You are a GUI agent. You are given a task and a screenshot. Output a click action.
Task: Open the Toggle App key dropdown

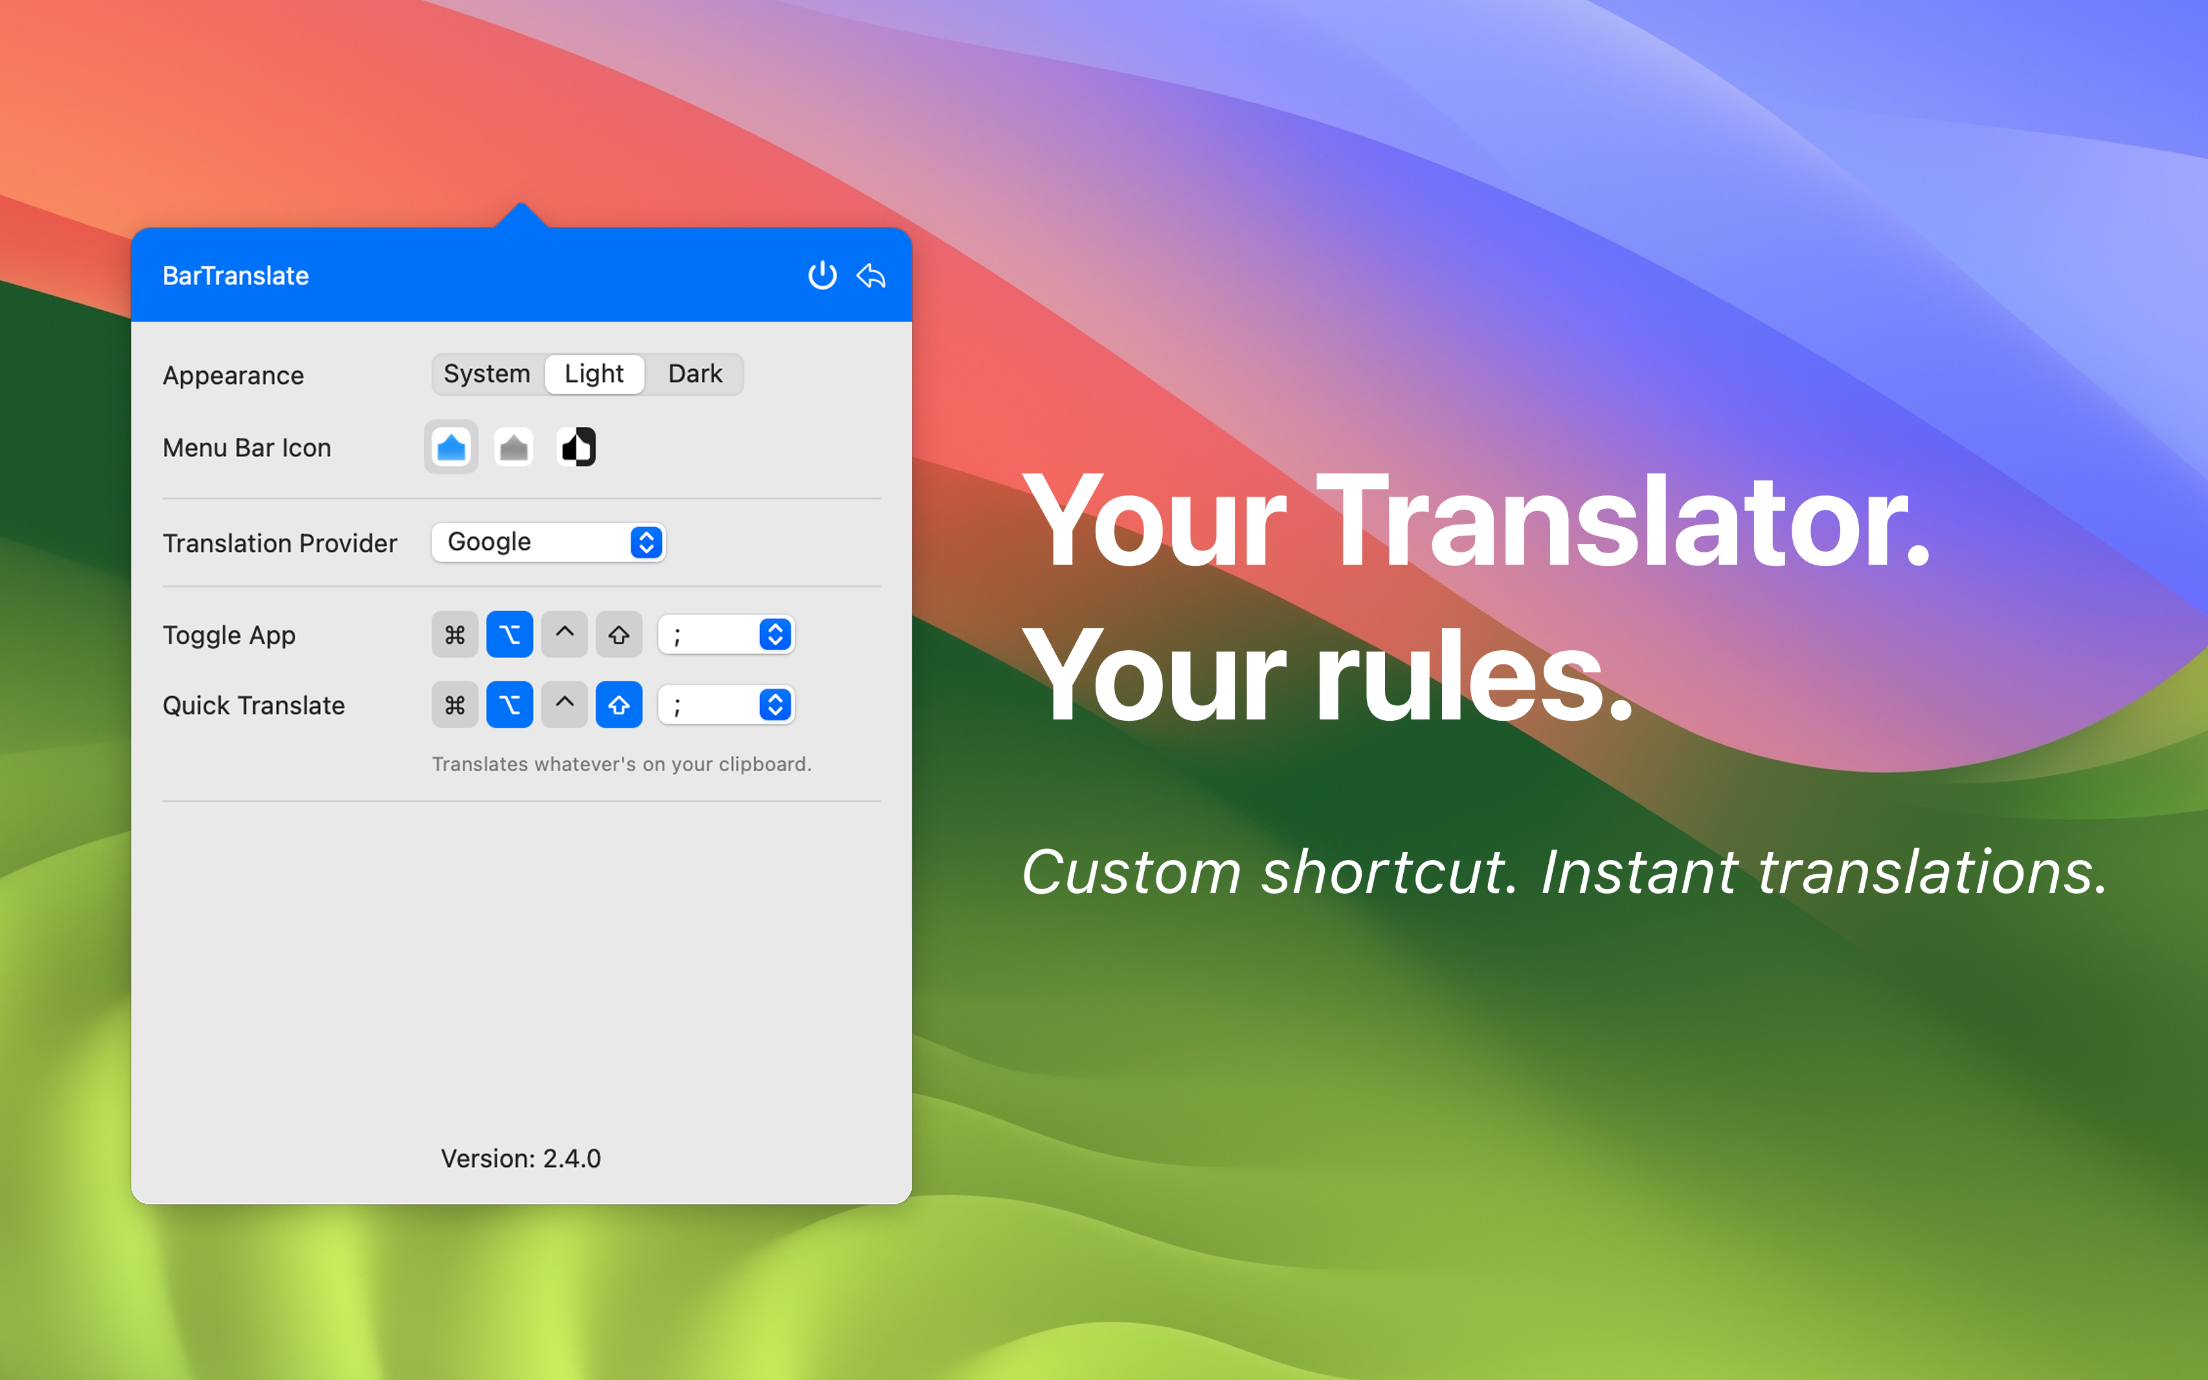(727, 635)
